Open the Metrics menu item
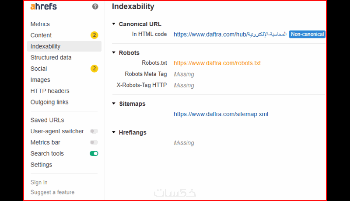350x201 pixels. click(x=40, y=24)
